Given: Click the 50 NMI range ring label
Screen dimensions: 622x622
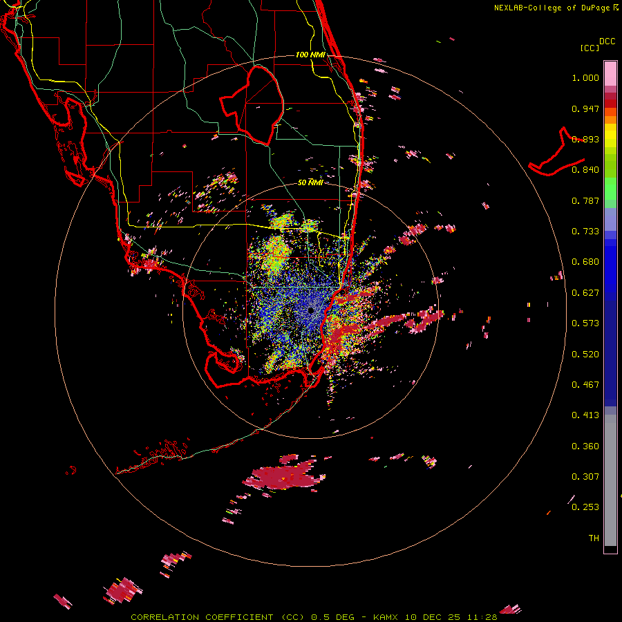Looking at the screenshot, I should [310, 182].
